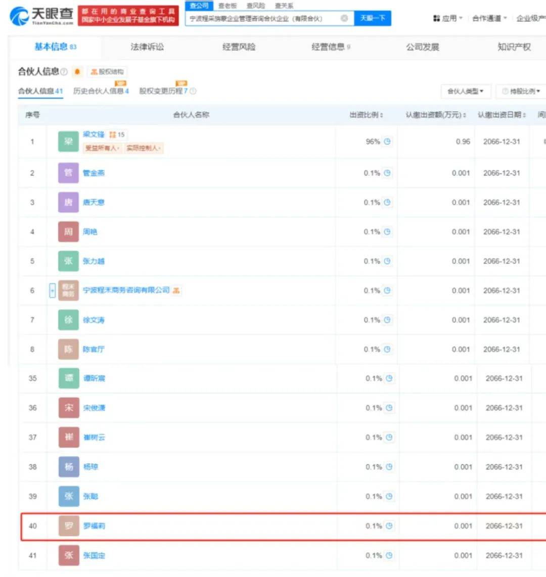546x577 pixels.
Task: Click the Tianyancha logo icon
Action: point(19,17)
